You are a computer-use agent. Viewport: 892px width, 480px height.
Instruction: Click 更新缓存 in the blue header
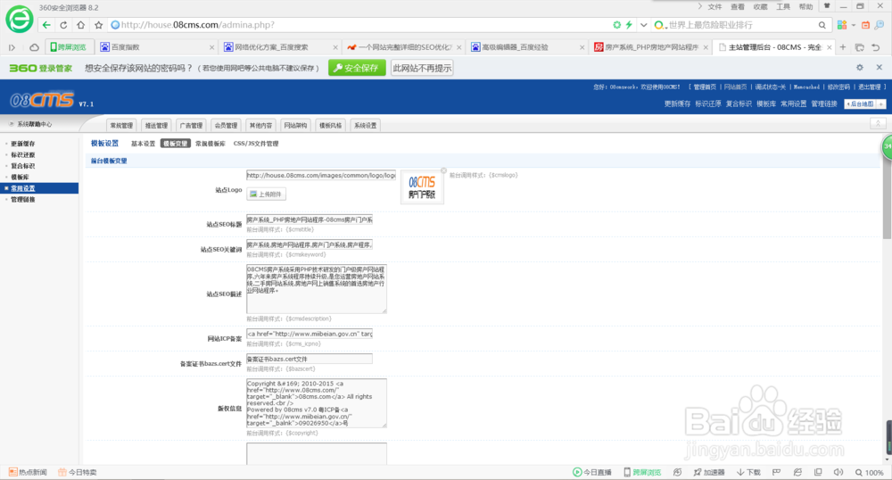point(677,104)
